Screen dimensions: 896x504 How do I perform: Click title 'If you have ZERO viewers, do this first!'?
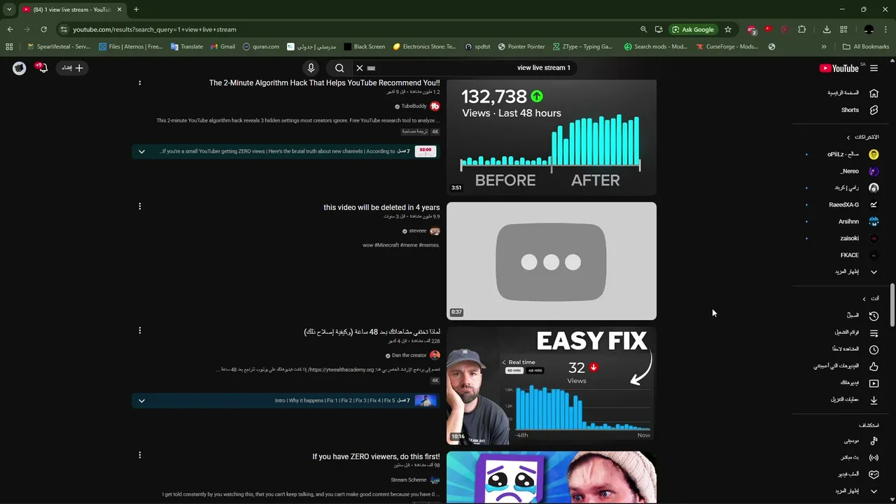click(376, 456)
